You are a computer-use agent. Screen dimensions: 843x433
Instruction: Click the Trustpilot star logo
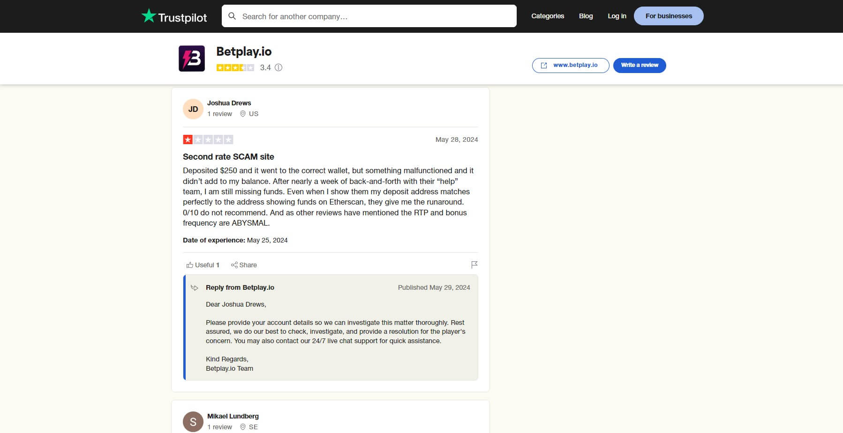(149, 15)
